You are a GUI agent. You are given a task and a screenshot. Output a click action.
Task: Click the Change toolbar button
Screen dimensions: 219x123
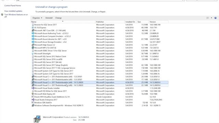pyautogui.click(x=59, y=18)
